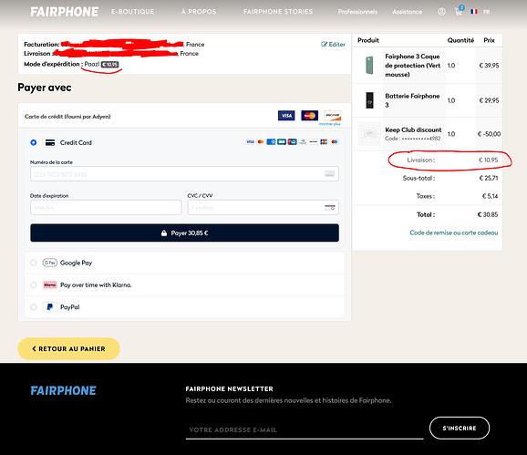Open the Professionnels link
This screenshot has width=527, height=455.
tap(357, 12)
